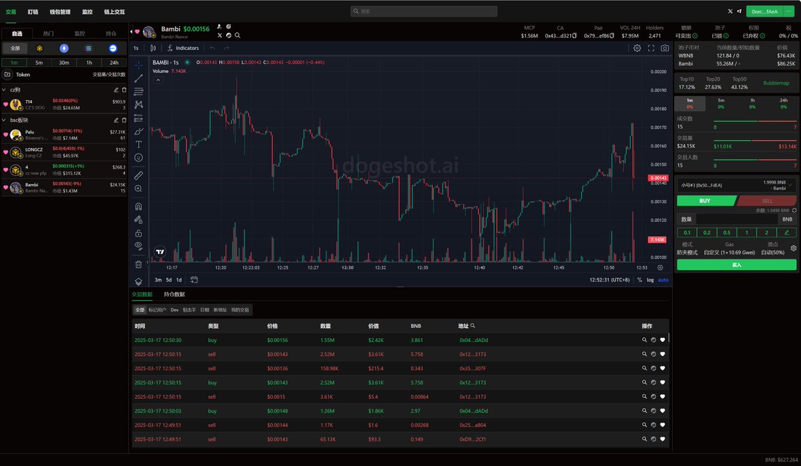Viewport: 801px width, 466px height.
Task: Select the chart patterns tool
Action: [138, 105]
